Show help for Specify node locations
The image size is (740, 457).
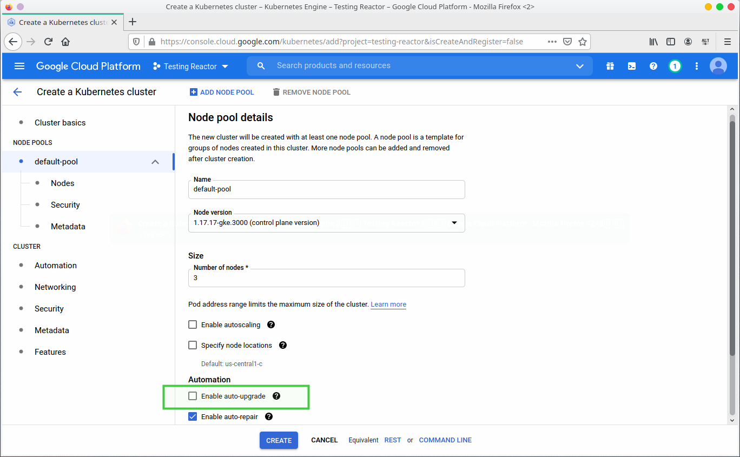pos(283,346)
